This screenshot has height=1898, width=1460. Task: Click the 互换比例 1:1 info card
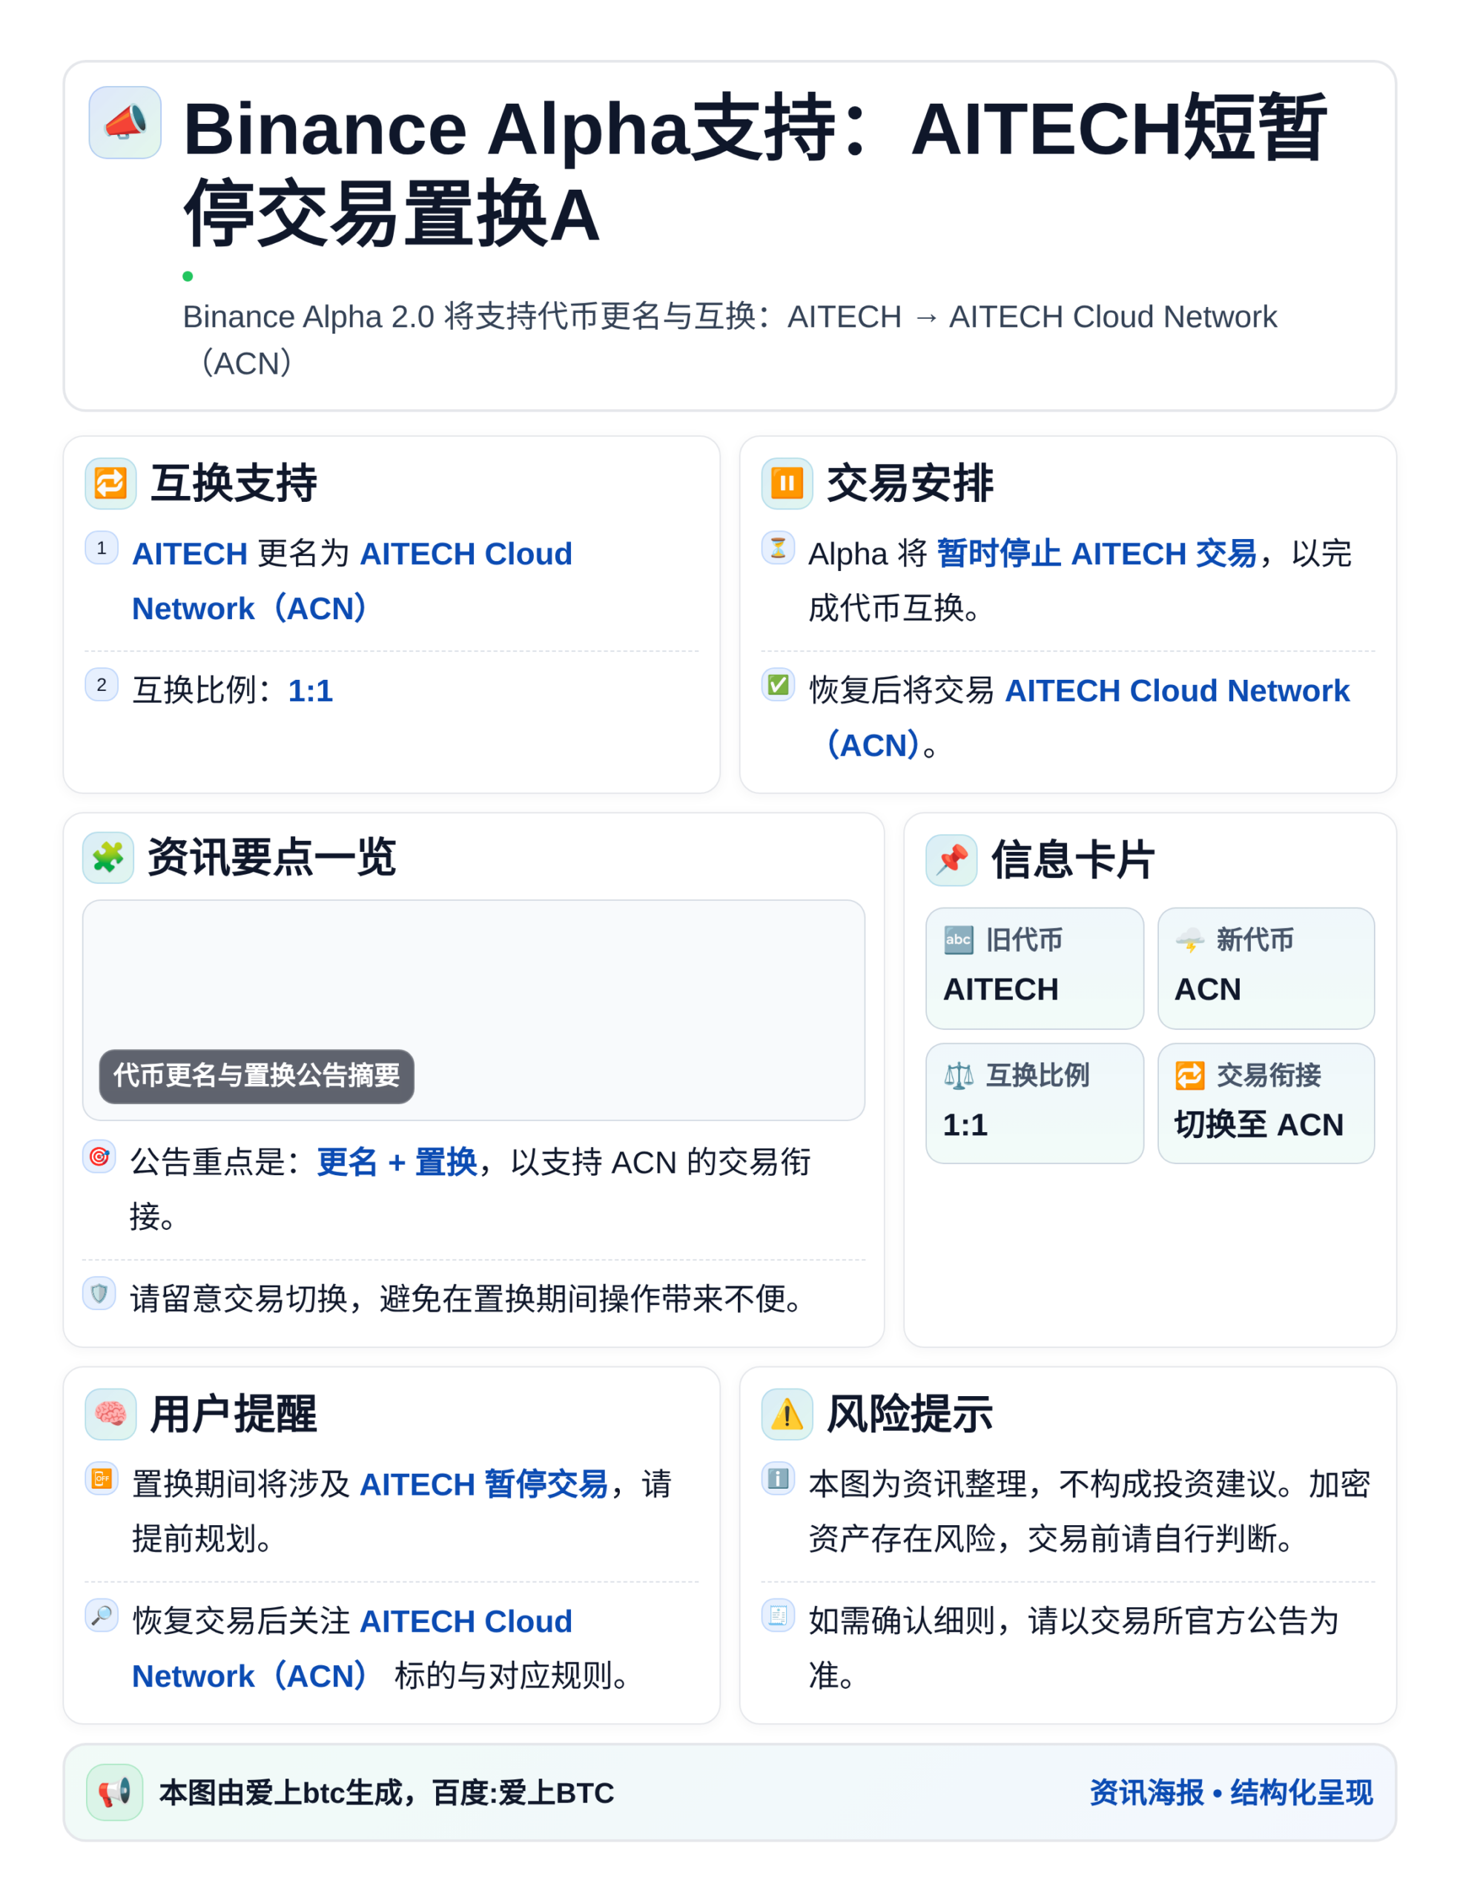[1034, 1104]
